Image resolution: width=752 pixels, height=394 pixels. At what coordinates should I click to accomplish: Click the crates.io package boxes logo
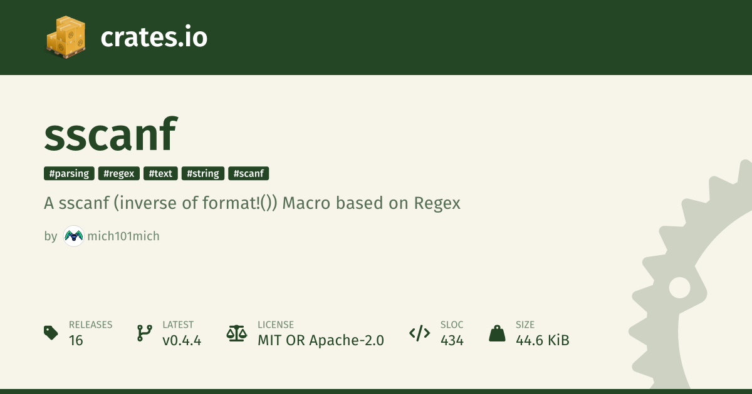66,38
